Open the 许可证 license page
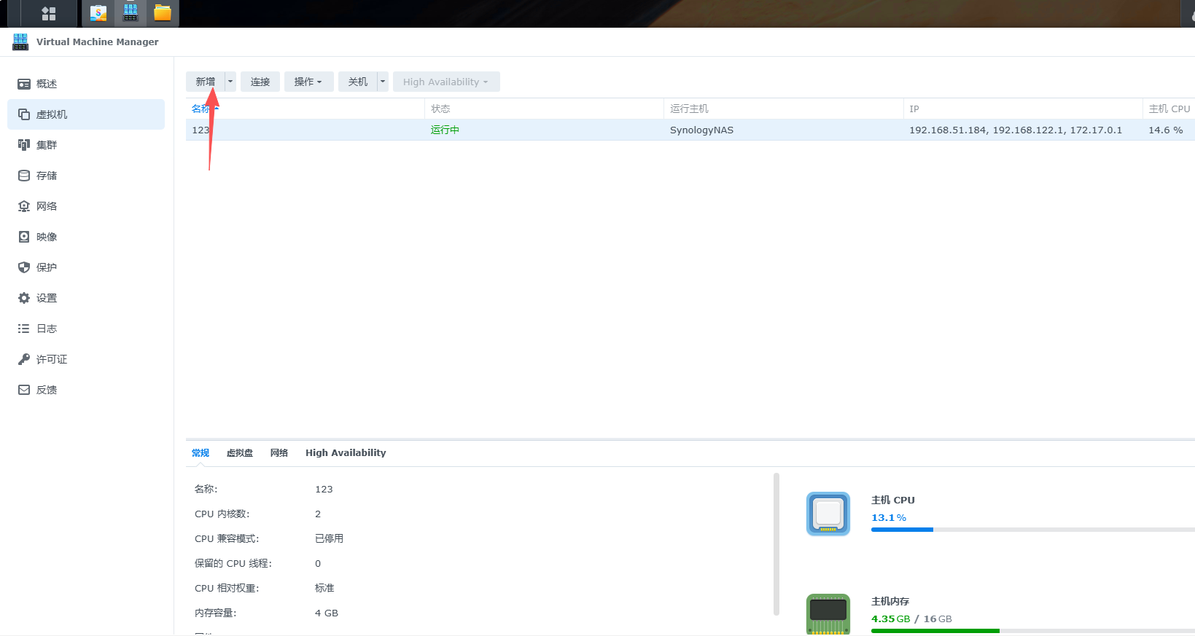The width and height of the screenshot is (1195, 636). pos(86,359)
